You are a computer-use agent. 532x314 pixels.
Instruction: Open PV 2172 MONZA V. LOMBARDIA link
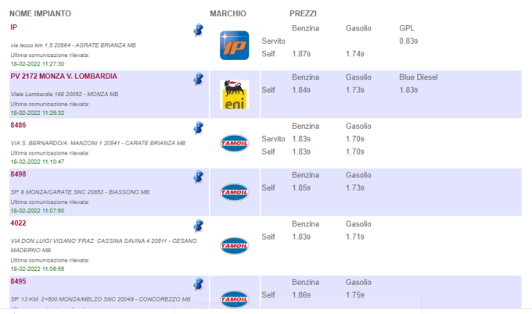coord(63,77)
